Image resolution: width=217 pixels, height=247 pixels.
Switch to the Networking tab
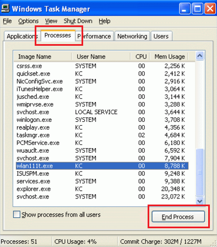tap(132, 36)
